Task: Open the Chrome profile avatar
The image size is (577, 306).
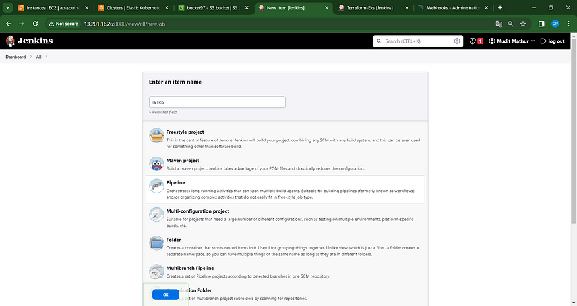Action: pos(555,24)
